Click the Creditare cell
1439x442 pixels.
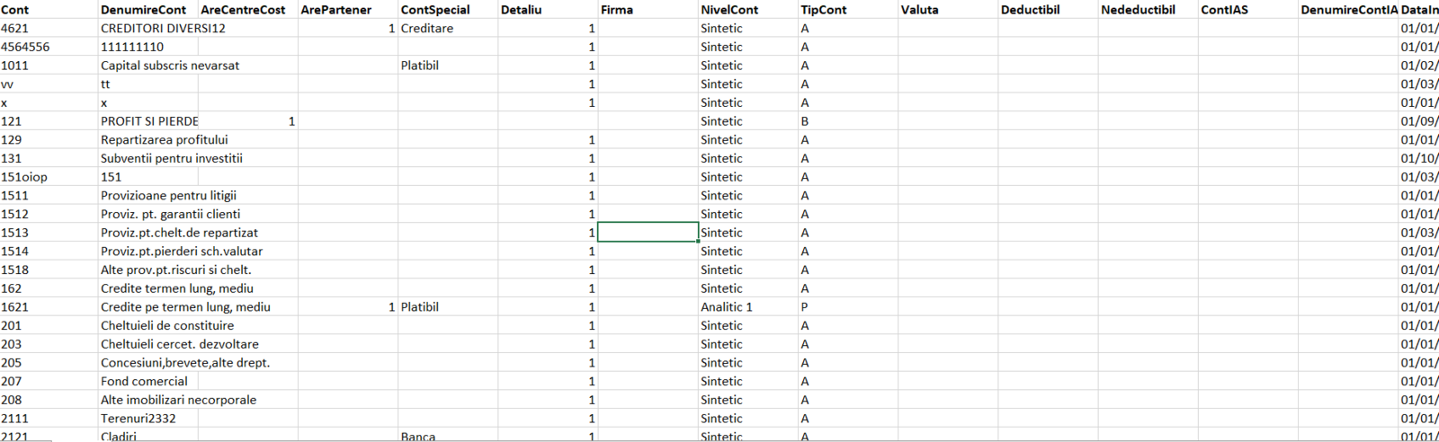point(427,29)
